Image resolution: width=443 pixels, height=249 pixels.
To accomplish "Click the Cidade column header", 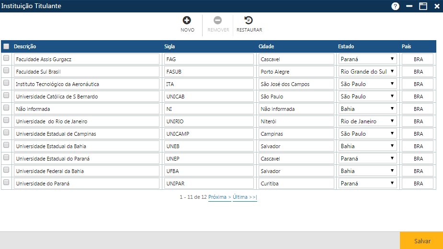I will (266, 46).
